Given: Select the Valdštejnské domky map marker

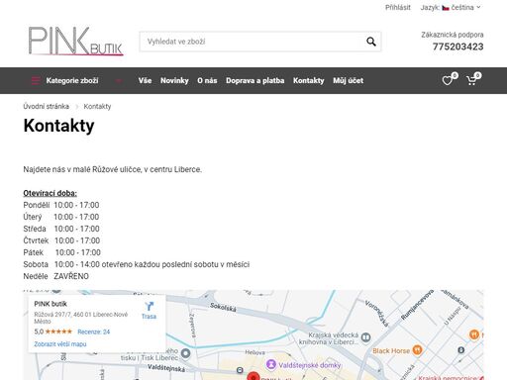Looking at the screenshot, I should pos(271,364).
